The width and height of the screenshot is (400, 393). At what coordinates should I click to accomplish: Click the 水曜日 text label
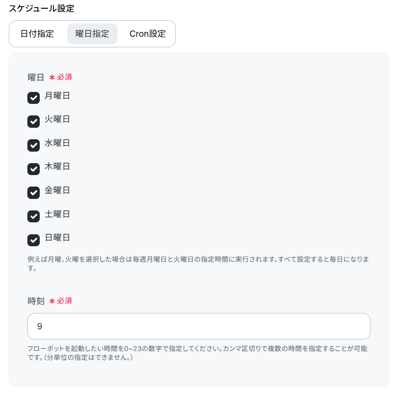point(57,143)
